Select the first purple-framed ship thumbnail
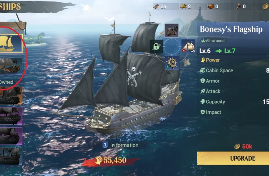This screenshot has width=269, height=176. (11, 116)
